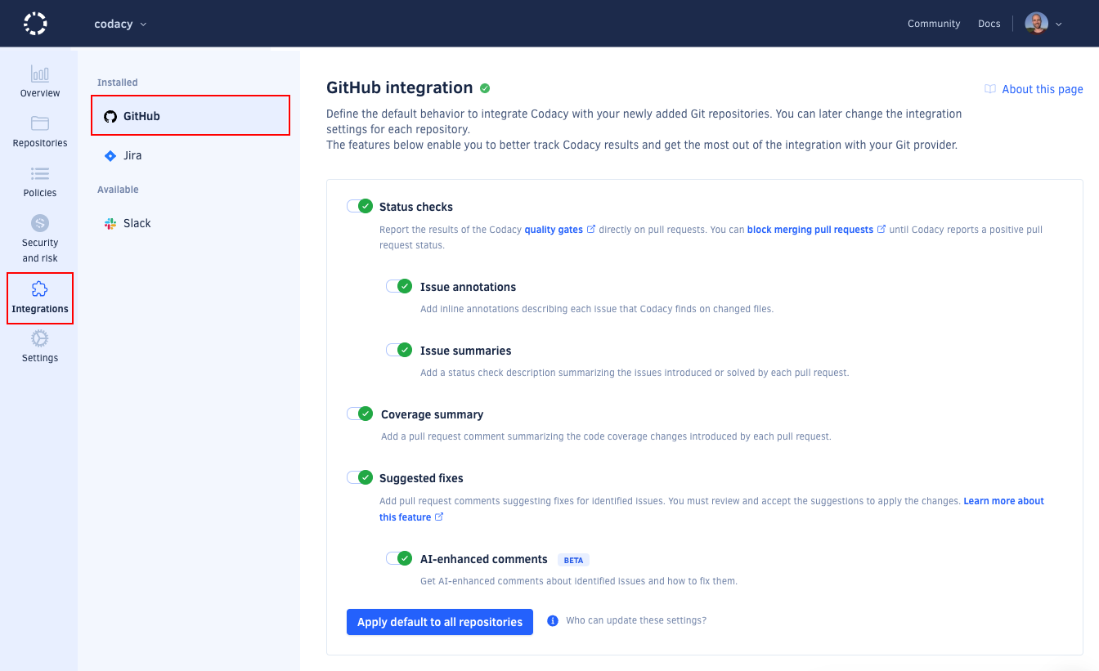Click Who can update these settings?

[636, 620]
